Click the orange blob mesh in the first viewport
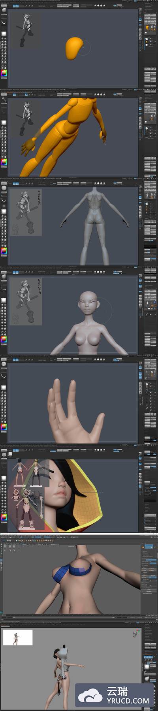Screen dimensions: 158x711 coord(73,48)
